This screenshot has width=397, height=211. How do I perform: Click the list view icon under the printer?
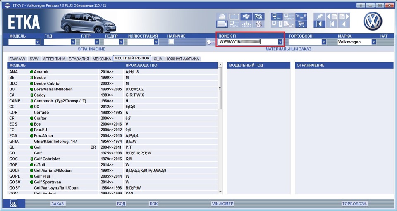[222, 24]
